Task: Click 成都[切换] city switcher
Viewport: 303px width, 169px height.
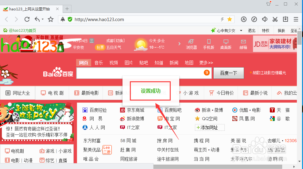Action: tap(115, 41)
